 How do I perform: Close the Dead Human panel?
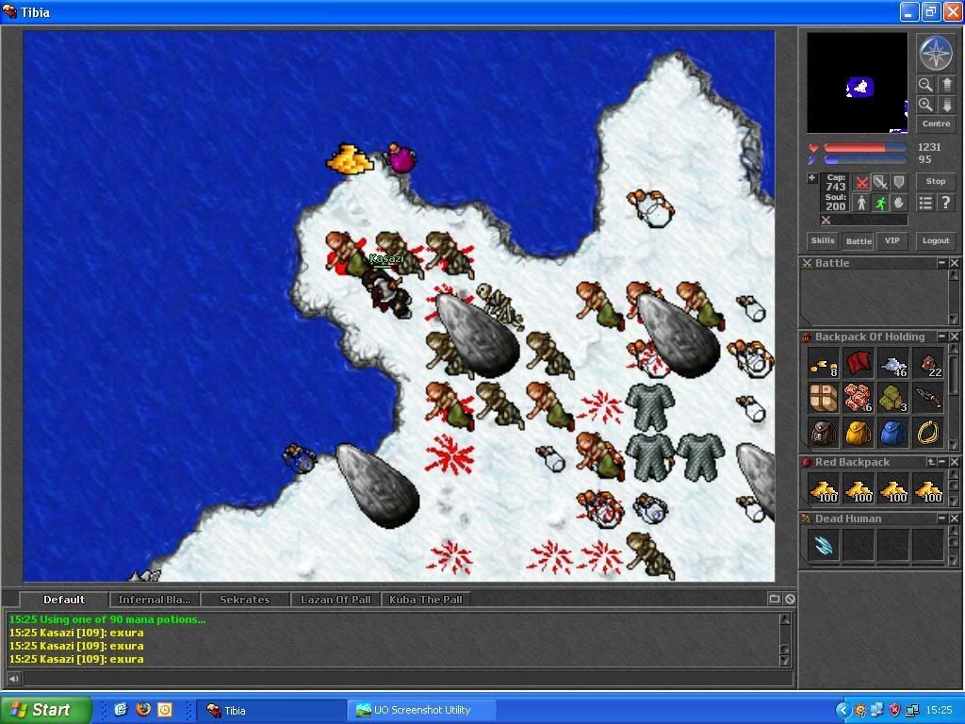click(954, 518)
